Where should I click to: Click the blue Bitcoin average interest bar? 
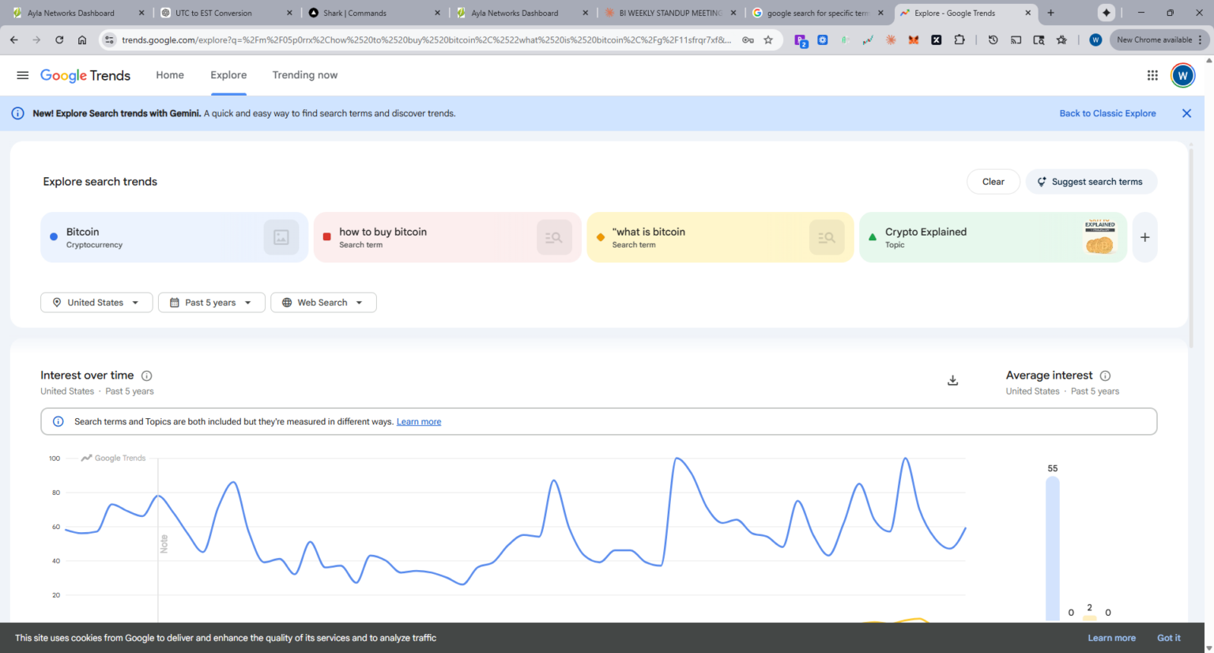pyautogui.click(x=1052, y=548)
